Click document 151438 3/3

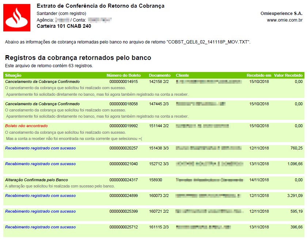[x=159, y=148]
